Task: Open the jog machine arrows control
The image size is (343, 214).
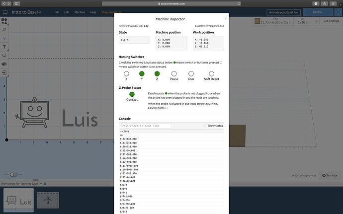Action: (x=338, y=12)
